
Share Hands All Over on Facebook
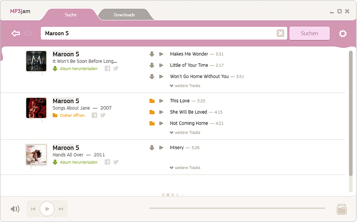108,162
